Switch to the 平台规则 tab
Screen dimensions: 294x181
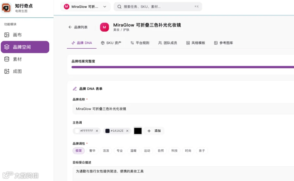140,43
